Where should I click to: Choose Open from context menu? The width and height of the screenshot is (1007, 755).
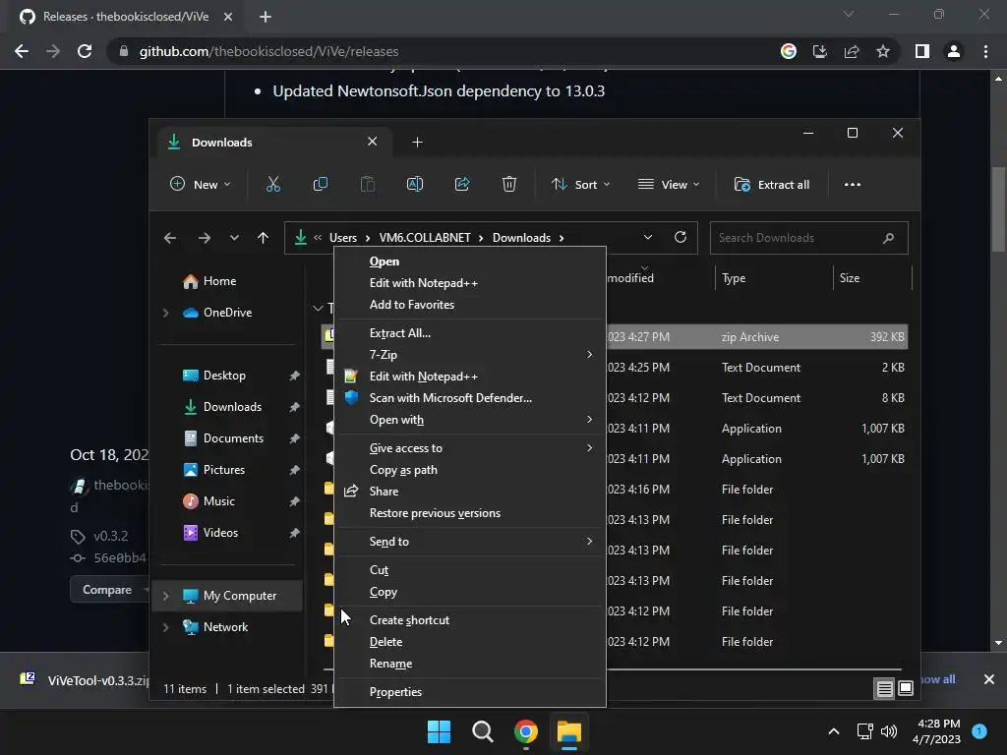click(x=470, y=261)
